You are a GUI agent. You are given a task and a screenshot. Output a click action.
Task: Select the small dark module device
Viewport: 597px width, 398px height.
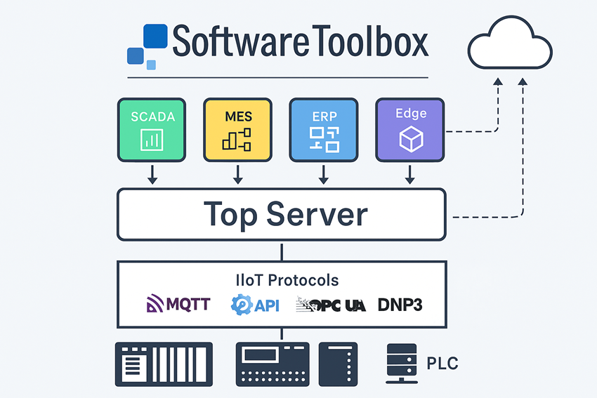[338, 364]
